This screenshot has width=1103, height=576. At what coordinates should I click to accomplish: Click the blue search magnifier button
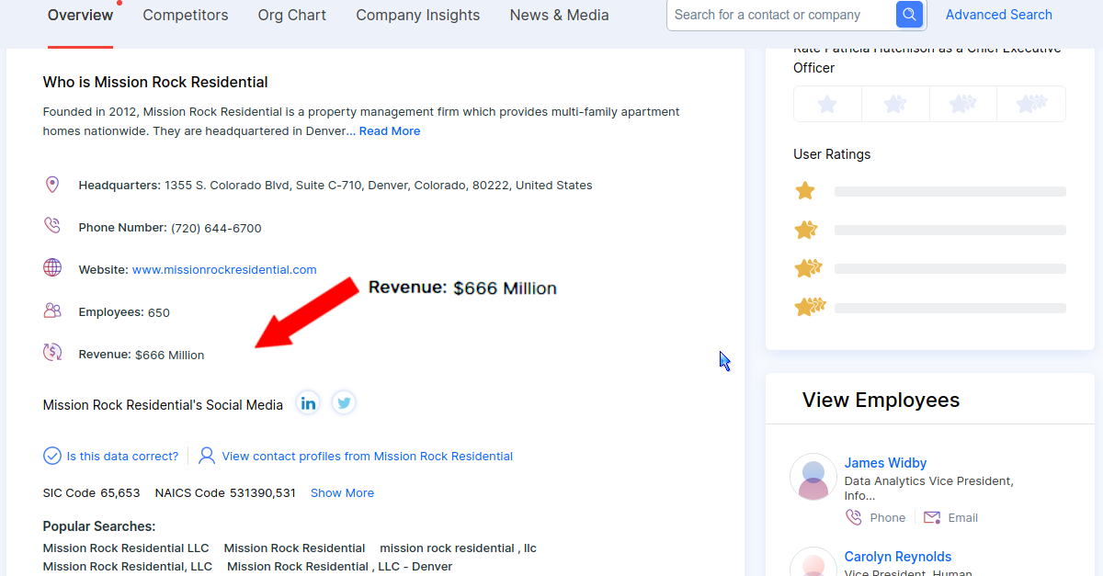(x=909, y=15)
